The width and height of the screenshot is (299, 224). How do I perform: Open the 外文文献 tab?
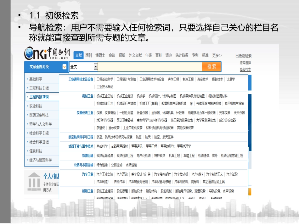[x=135, y=55]
